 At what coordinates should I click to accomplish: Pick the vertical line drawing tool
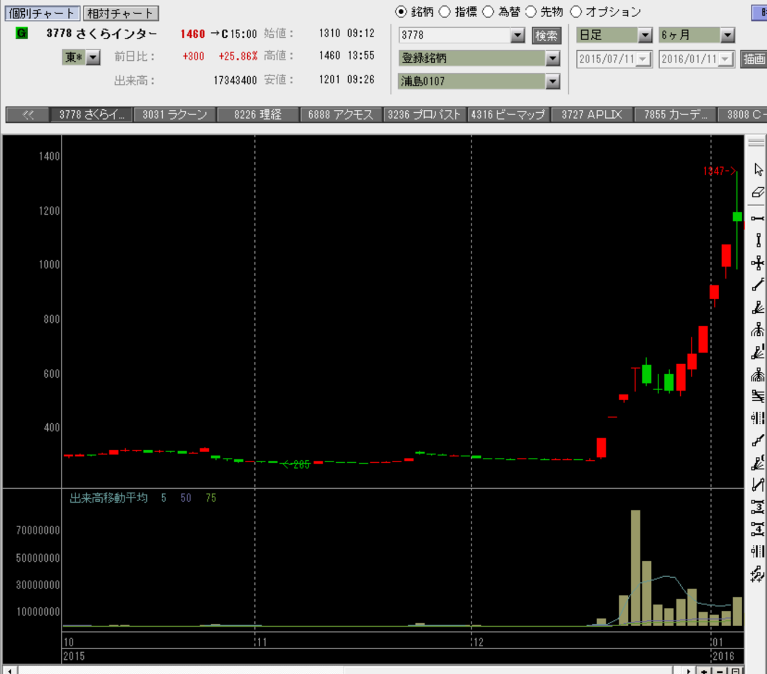[x=758, y=240]
